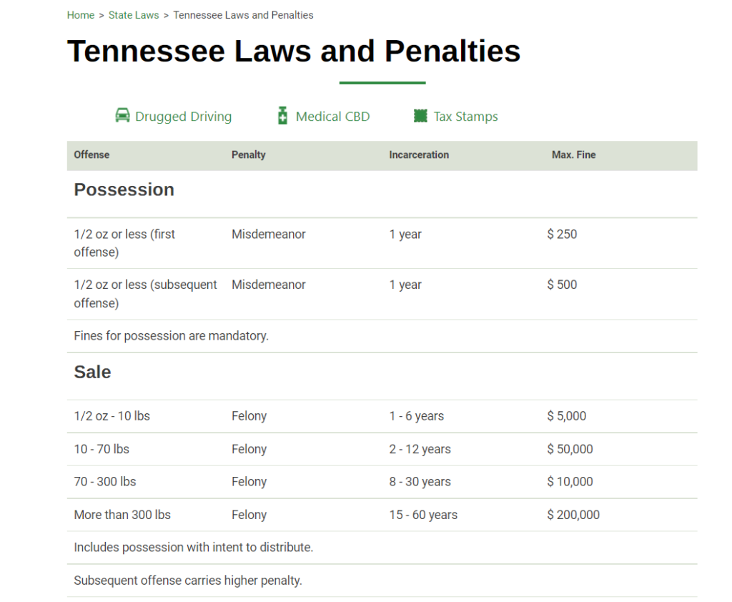The width and height of the screenshot is (732, 602).
Task: Select the first offense possession row
Action: (x=382, y=243)
